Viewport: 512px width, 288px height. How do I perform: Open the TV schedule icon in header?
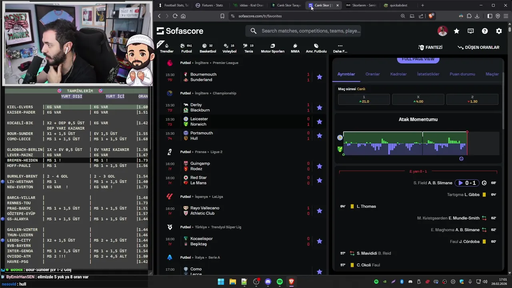pos(471,31)
